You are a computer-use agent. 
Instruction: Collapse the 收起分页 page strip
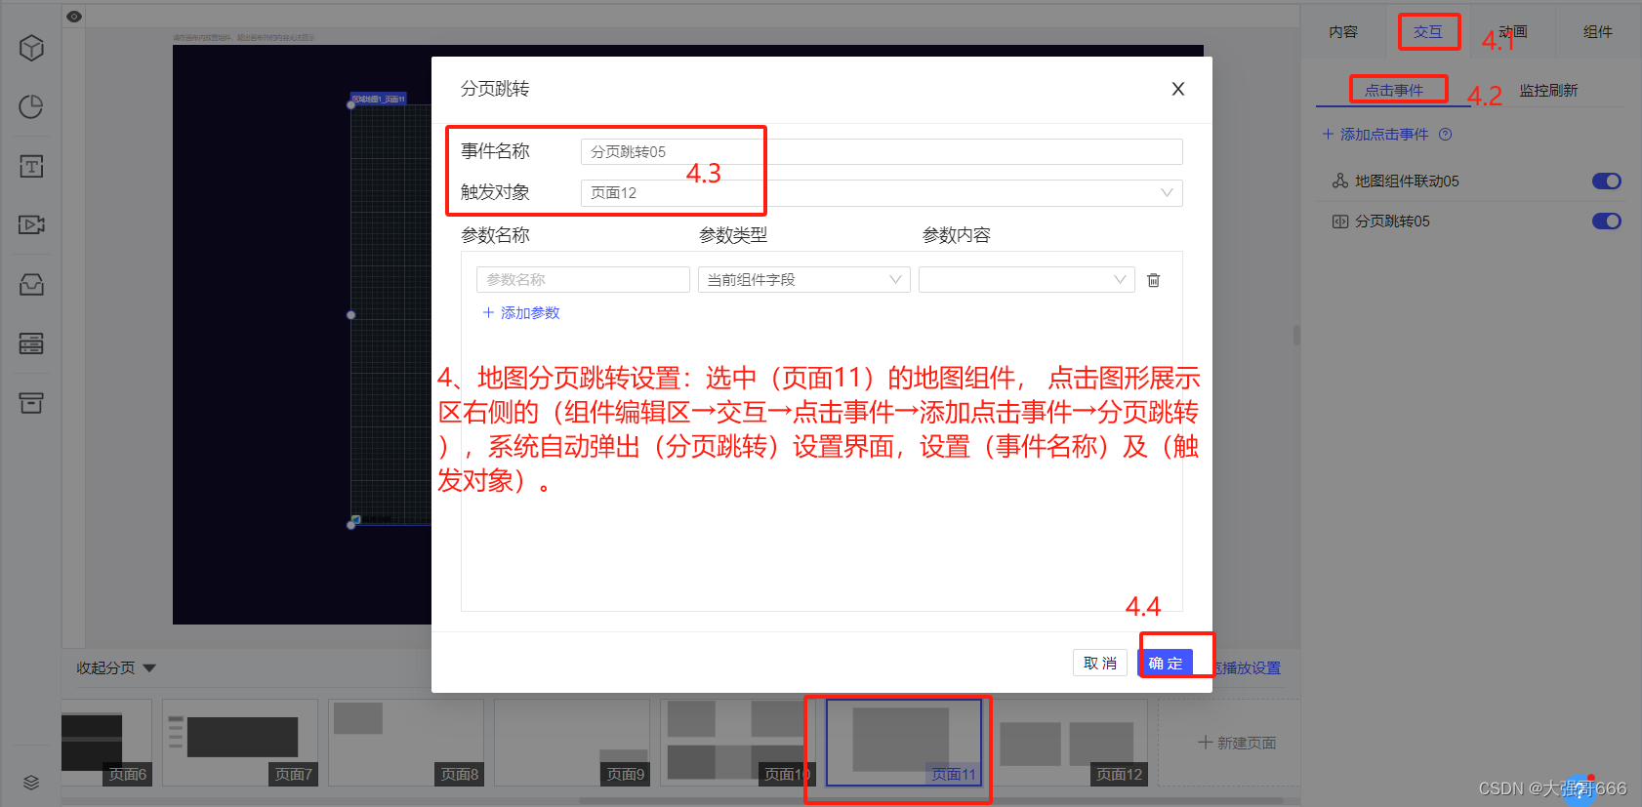116,668
